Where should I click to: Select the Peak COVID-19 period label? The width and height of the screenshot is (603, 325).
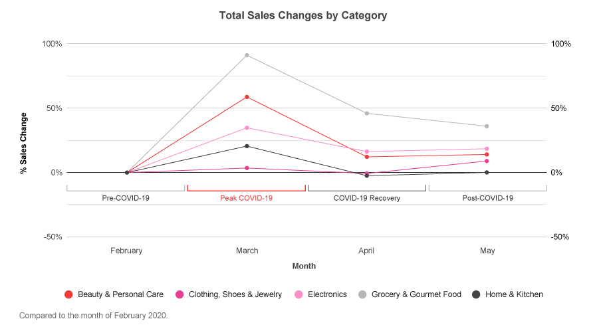point(246,198)
